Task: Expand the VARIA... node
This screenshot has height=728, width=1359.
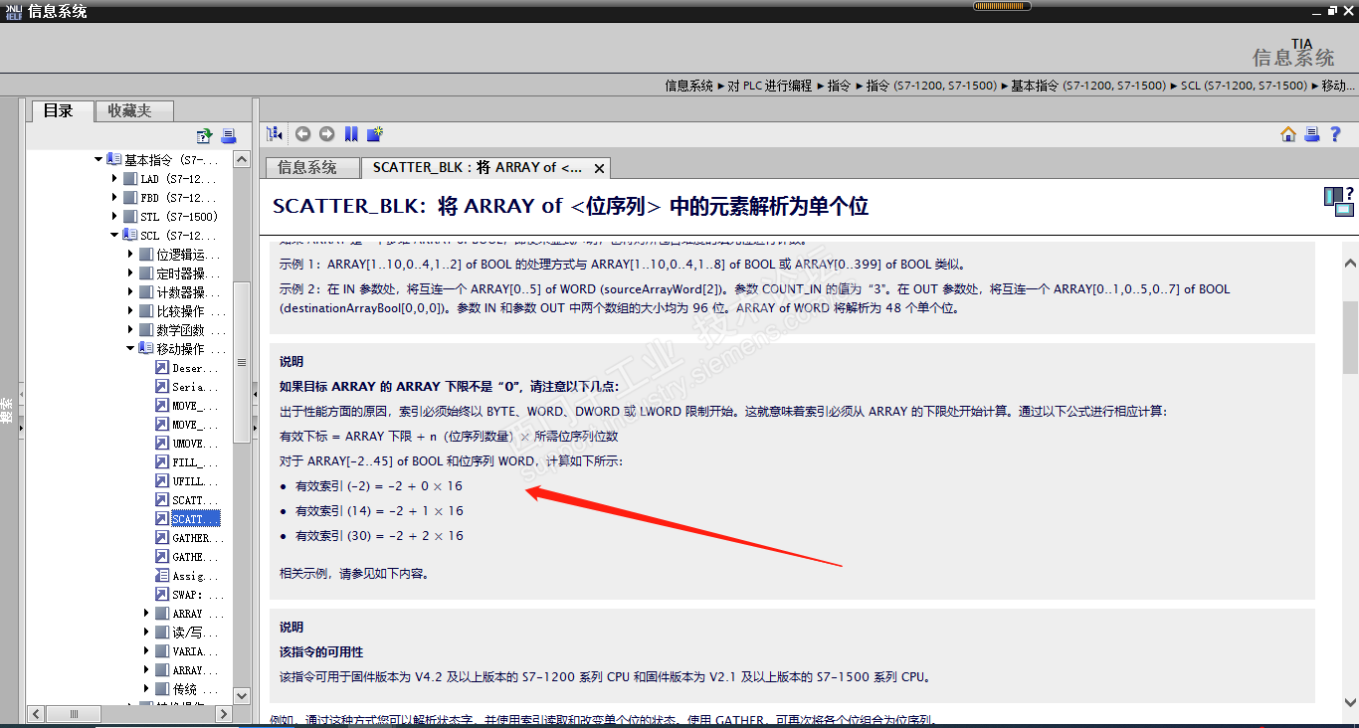Action: tap(146, 651)
